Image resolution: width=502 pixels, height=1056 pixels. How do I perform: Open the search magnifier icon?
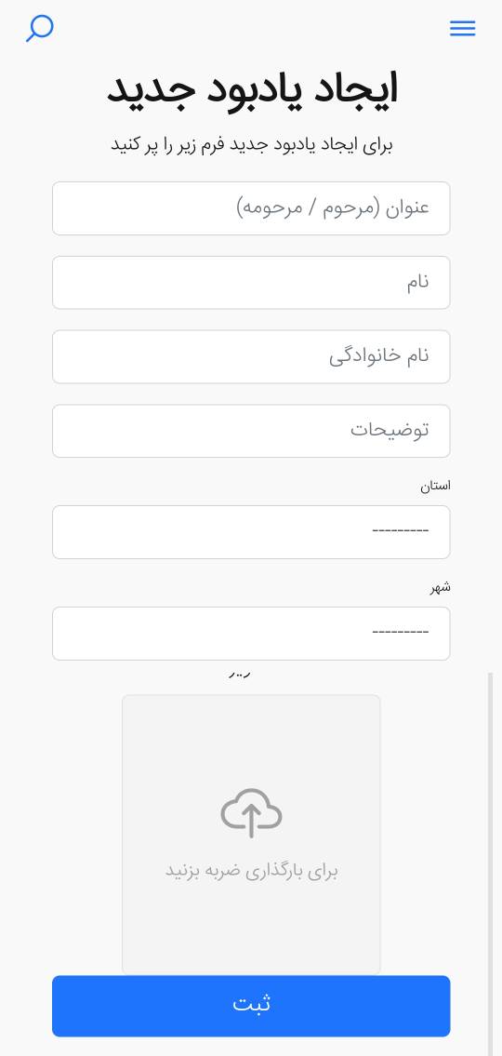coord(40,28)
